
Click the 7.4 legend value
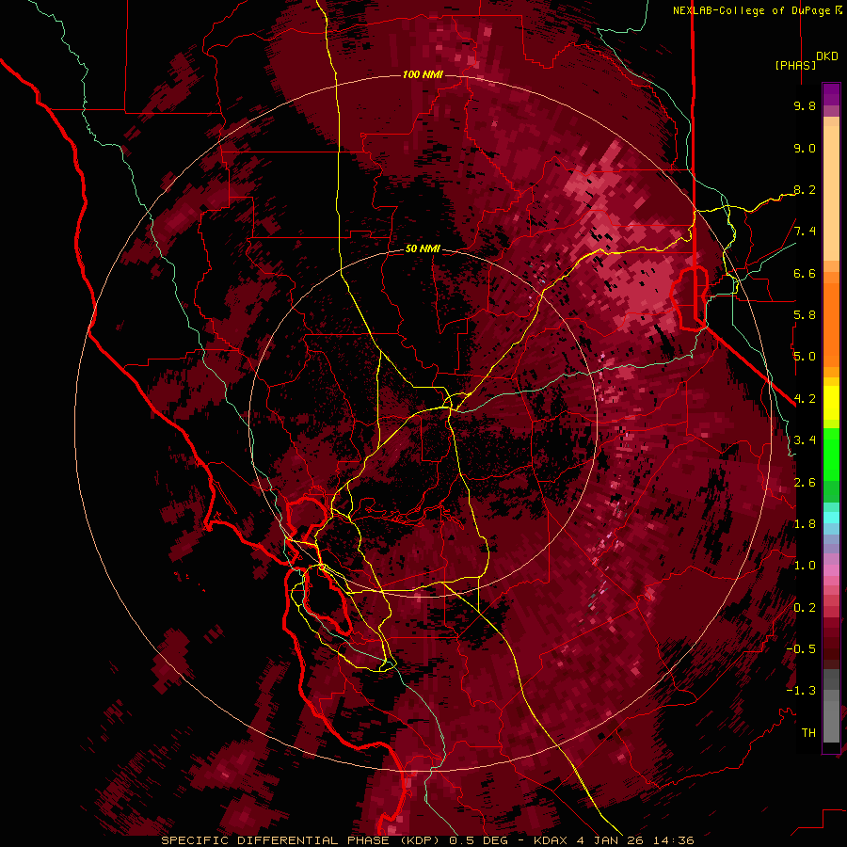[805, 232]
